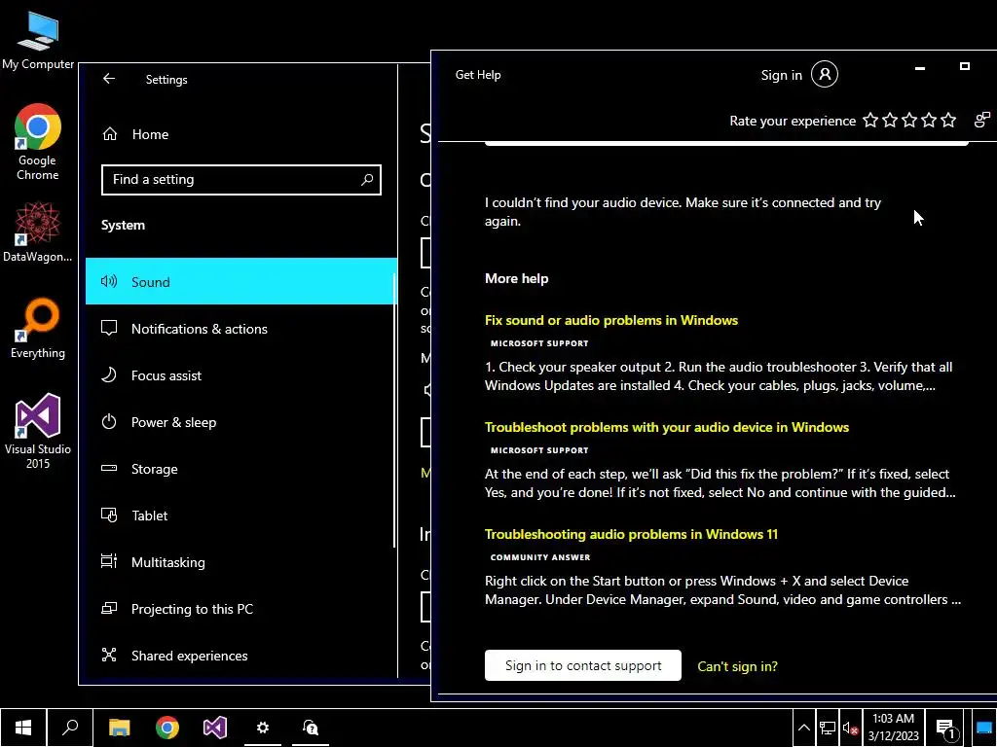Click the blue icon at taskbar's far right
Screen dimensions: 997x747
pyautogui.click(x=984, y=728)
